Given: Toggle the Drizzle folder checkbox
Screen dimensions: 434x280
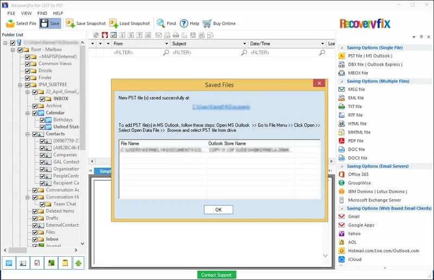Looking at the screenshot, I should point(27,71).
